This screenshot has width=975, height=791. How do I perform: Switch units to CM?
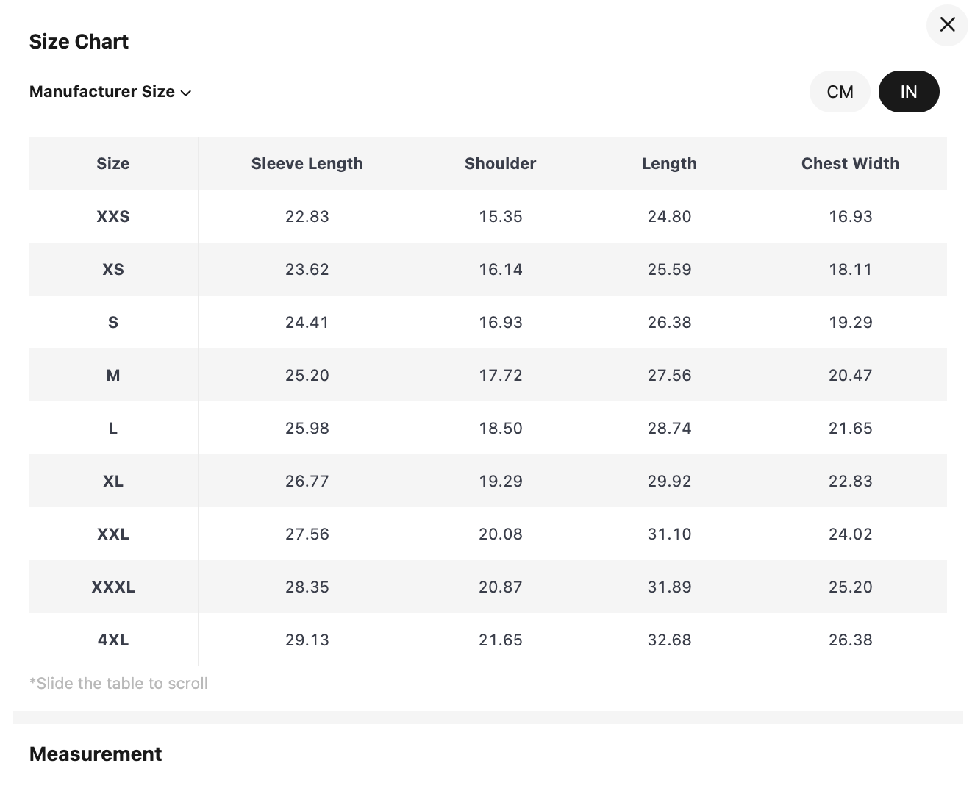pyautogui.click(x=840, y=92)
